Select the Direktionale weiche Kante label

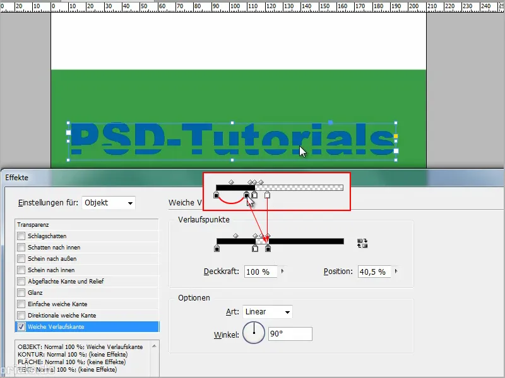click(x=62, y=316)
